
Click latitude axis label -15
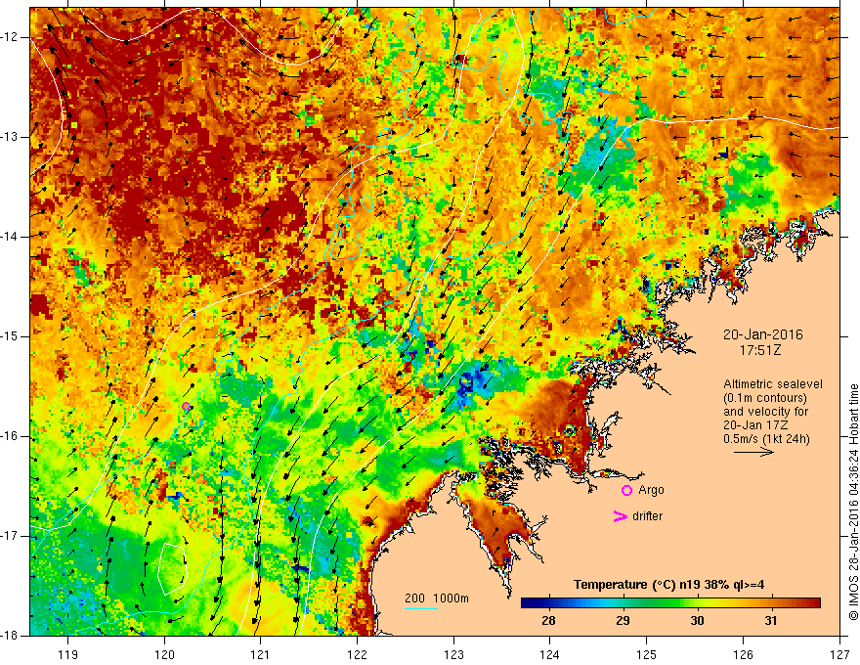coord(11,336)
